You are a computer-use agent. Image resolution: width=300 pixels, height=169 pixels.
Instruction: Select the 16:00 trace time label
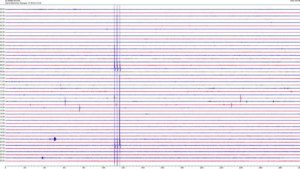(x=2, y=114)
